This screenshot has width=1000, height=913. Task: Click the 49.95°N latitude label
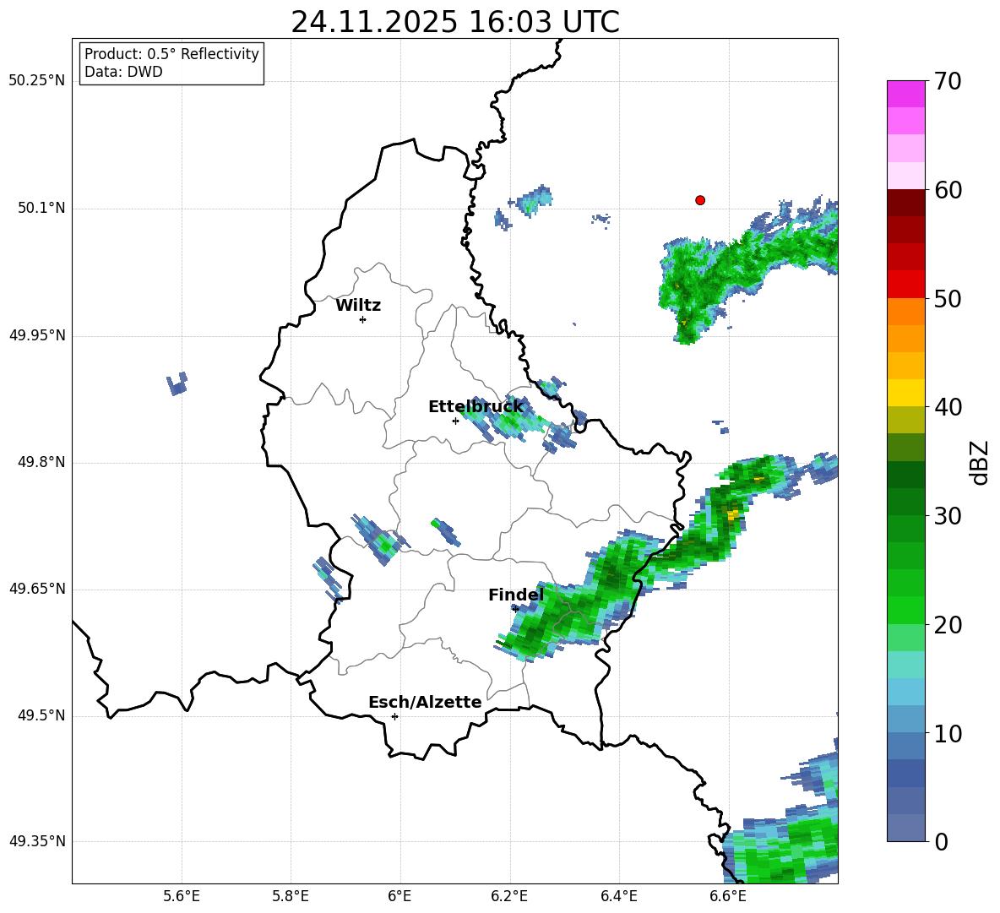[x=37, y=335]
